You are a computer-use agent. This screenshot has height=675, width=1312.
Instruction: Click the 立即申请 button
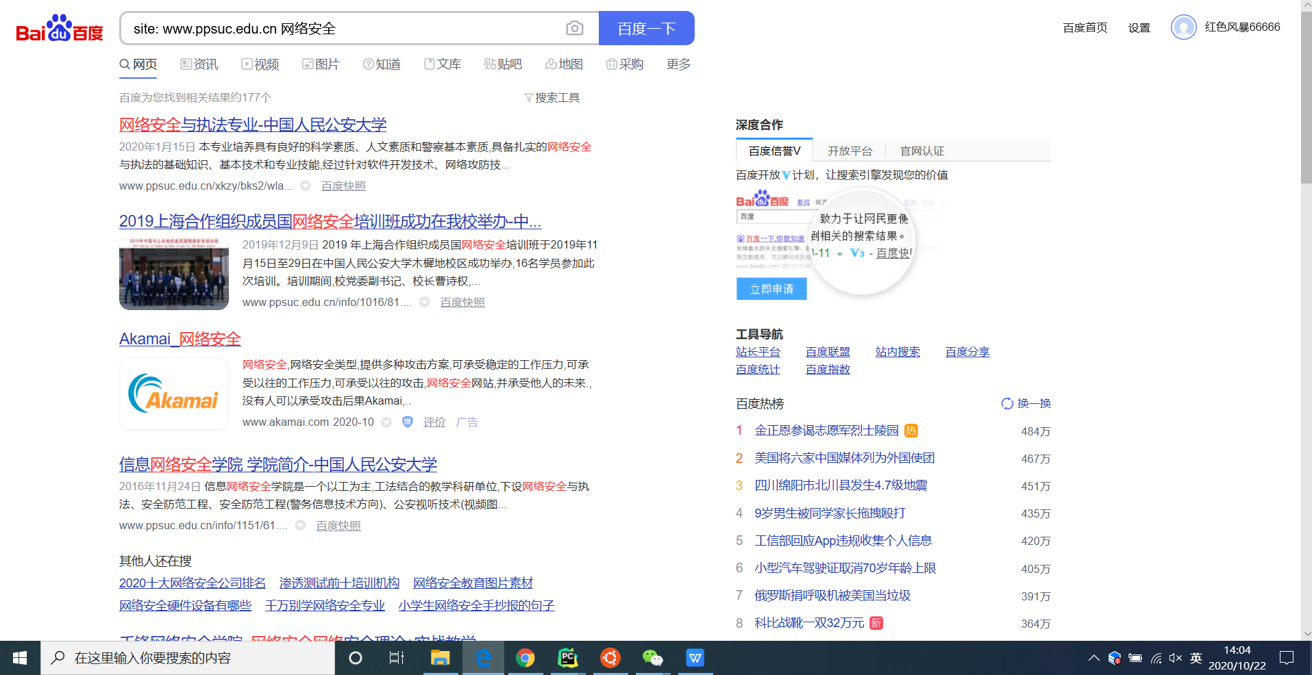(x=771, y=289)
